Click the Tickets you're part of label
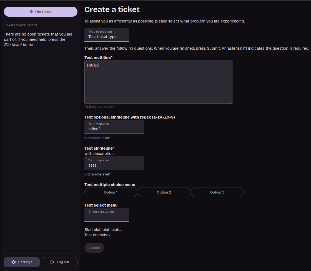Image resolution: width=311 pixels, height=271 pixels. (x=20, y=25)
